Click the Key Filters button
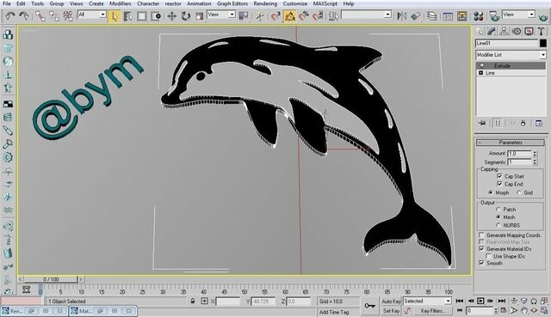The image size is (551, 317). click(x=431, y=311)
